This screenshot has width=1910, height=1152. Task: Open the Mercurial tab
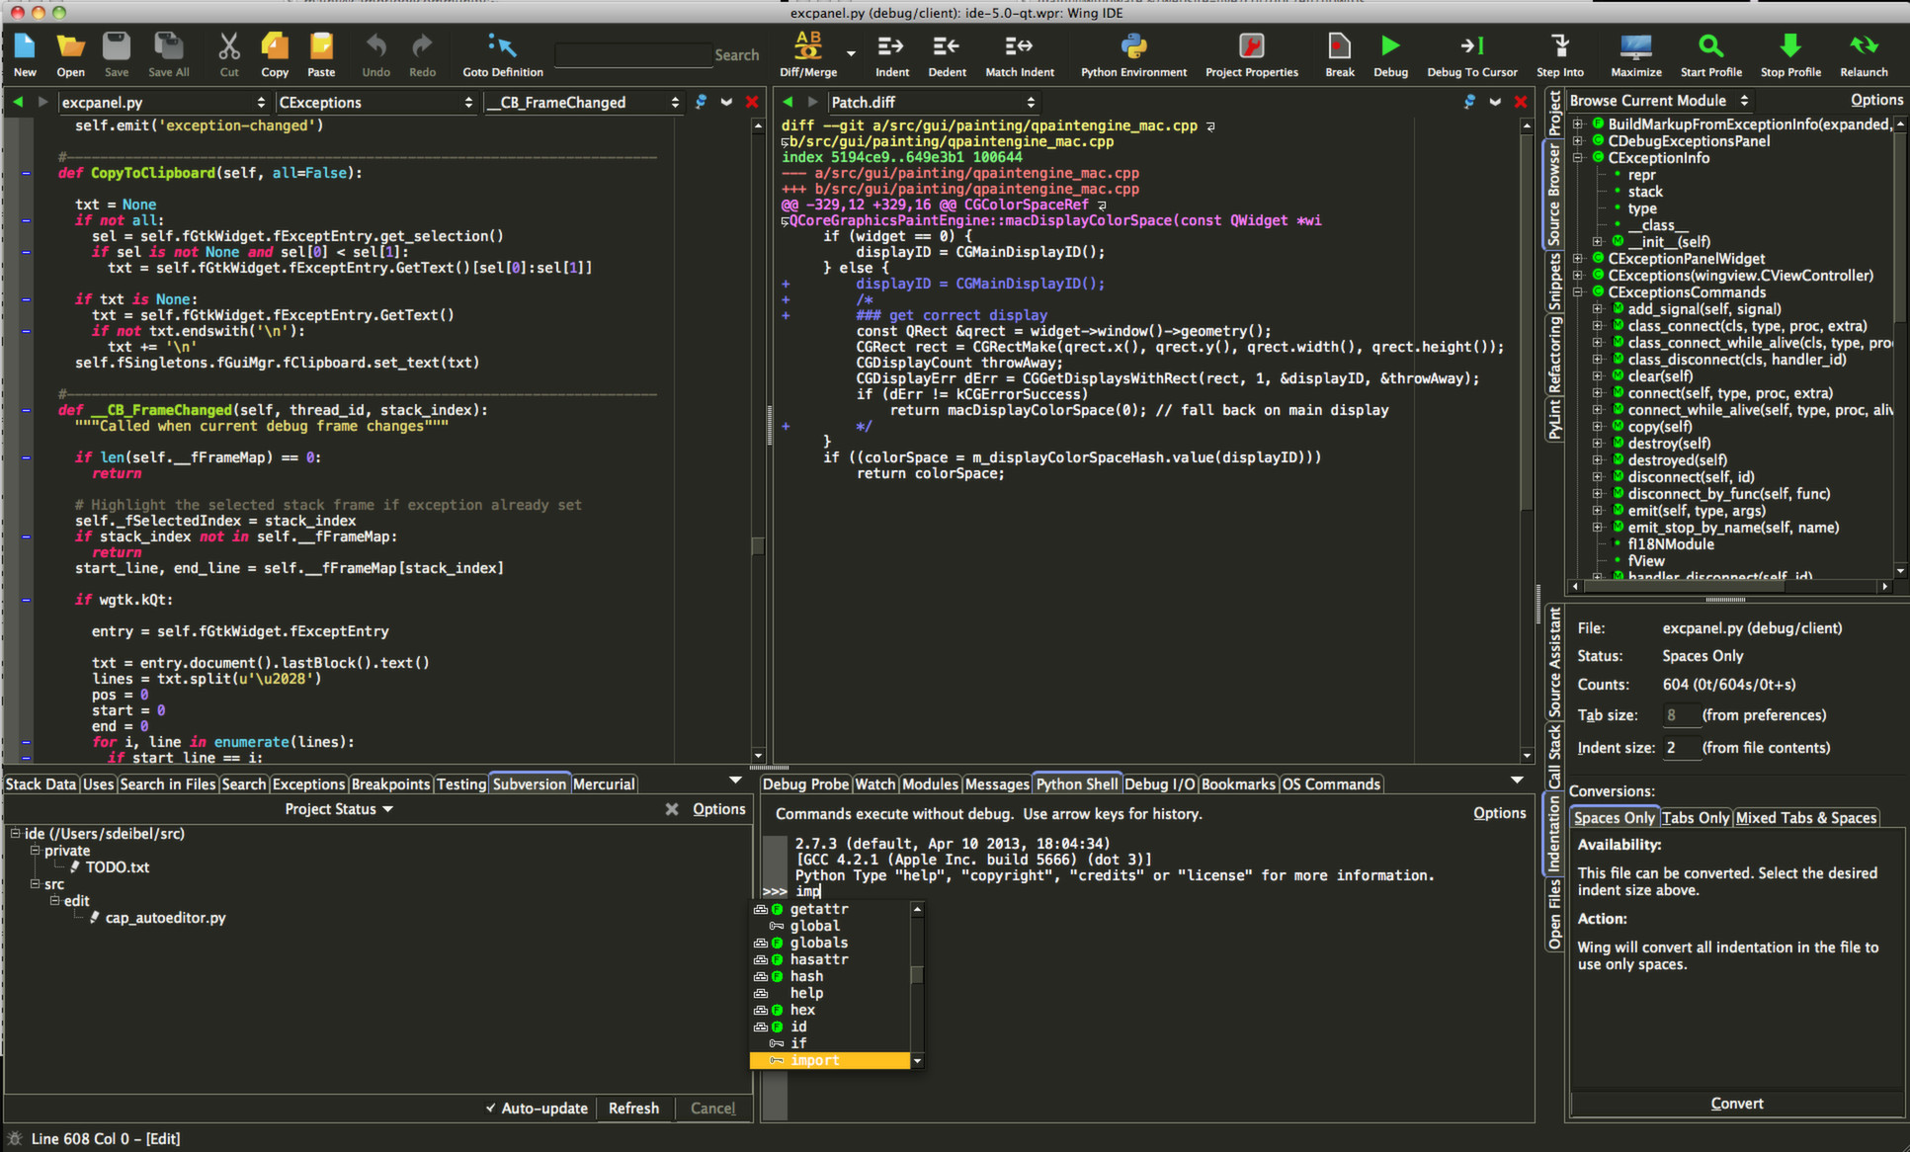pyautogui.click(x=603, y=783)
